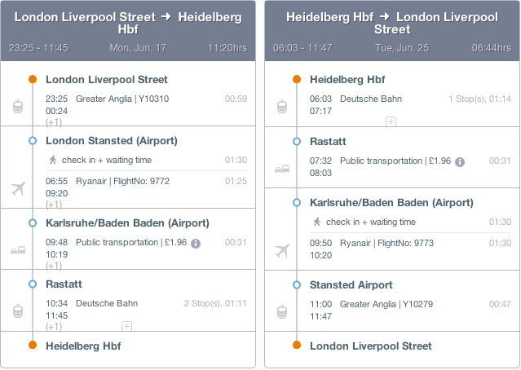Viewport: 521px width, 370px height.
Task: Click the Greater Anglia Y10310 train row
Action: pyautogui.click(x=122, y=99)
